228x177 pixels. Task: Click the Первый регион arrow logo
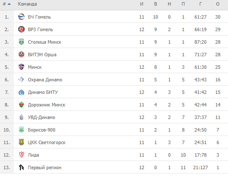point(21,167)
